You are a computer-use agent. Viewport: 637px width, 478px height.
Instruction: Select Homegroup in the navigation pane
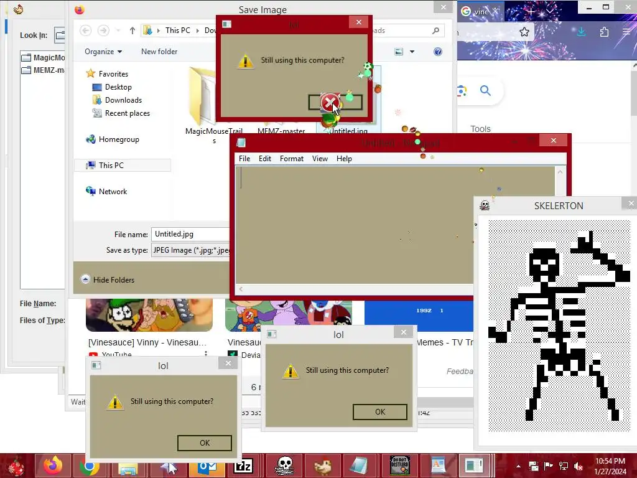(113, 139)
